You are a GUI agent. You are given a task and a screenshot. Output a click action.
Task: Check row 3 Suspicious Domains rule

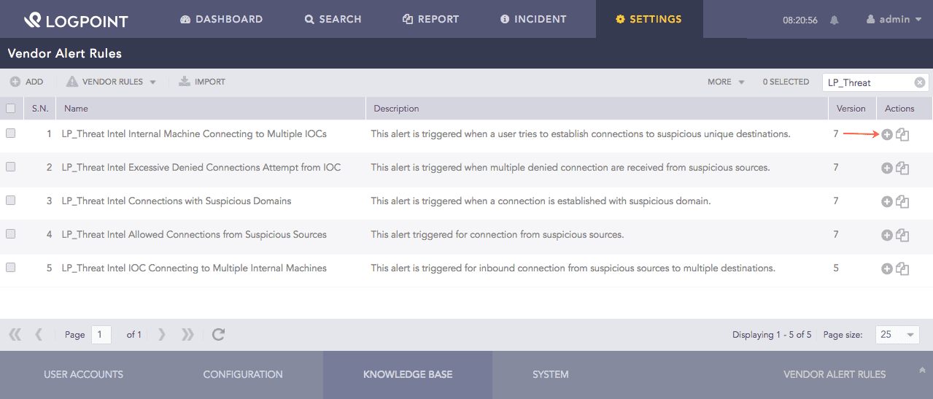pyautogui.click(x=10, y=201)
